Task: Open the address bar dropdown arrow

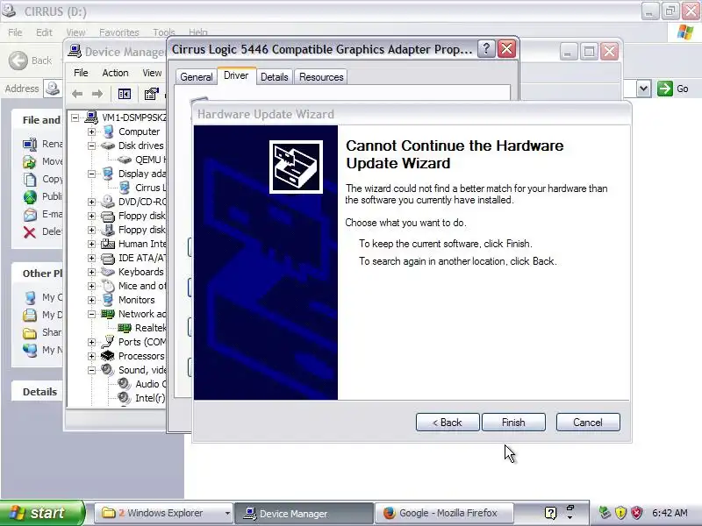Action: click(x=643, y=89)
